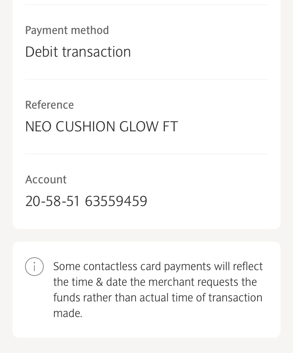Select the Account label
The width and height of the screenshot is (293, 353).
point(46,180)
